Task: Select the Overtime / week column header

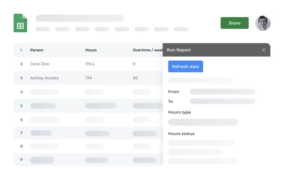Action: click(148, 50)
